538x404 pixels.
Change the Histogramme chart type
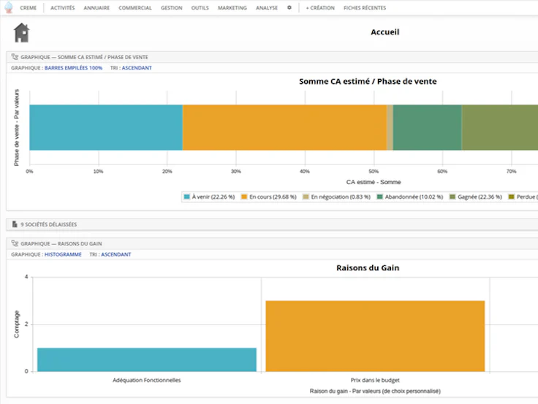pyautogui.click(x=63, y=254)
